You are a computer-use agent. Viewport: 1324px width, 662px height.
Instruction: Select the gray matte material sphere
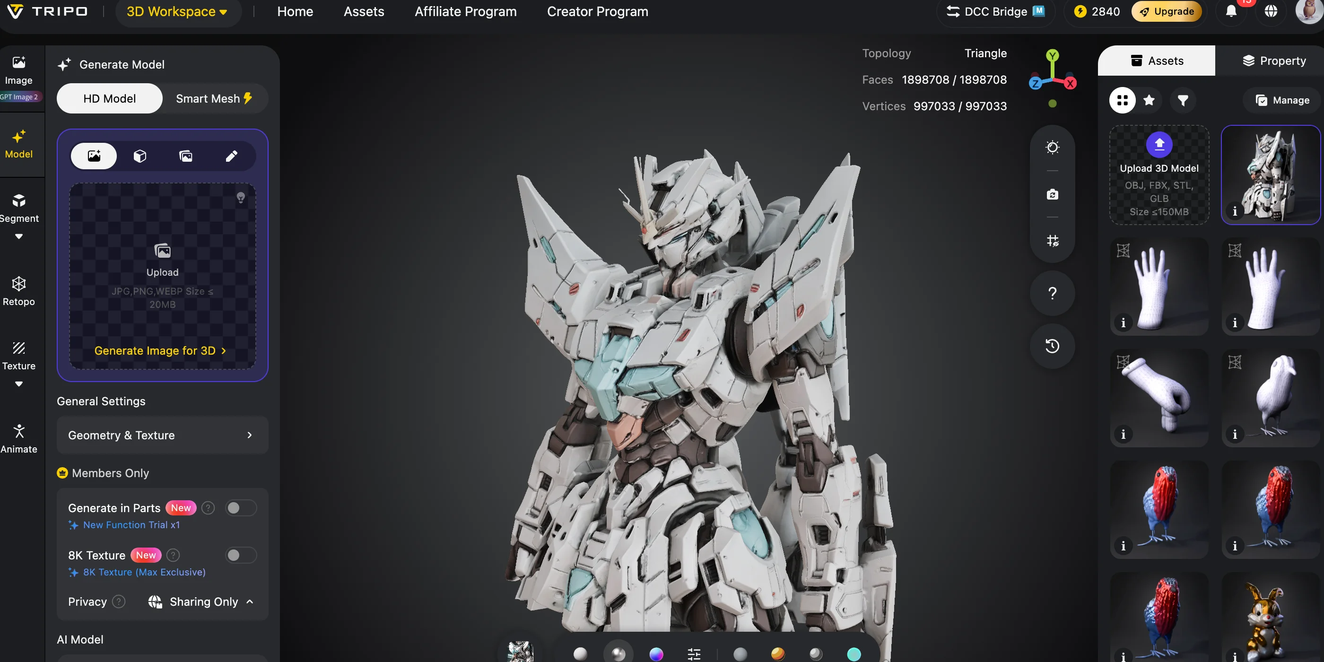tap(740, 654)
